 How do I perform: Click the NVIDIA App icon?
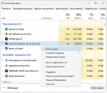(6, 39)
